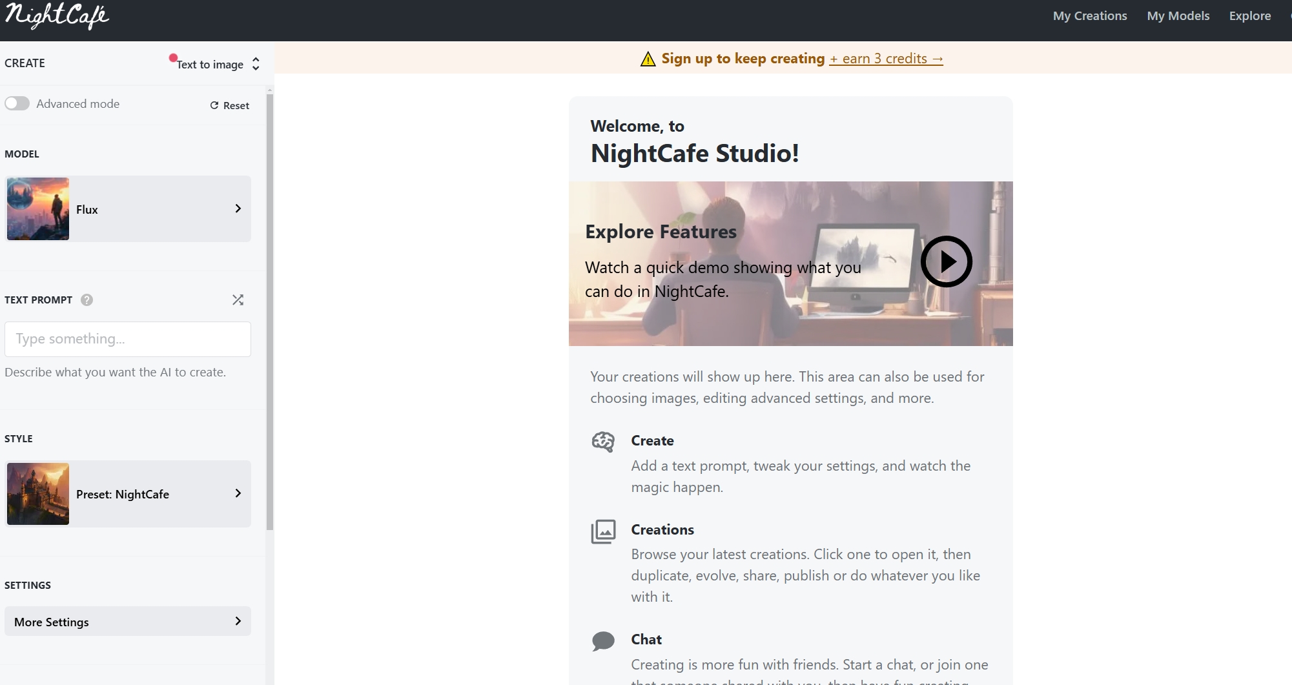Click 'Describe what you want the AI to create.' text
The width and height of the screenshot is (1292, 685).
(x=115, y=373)
